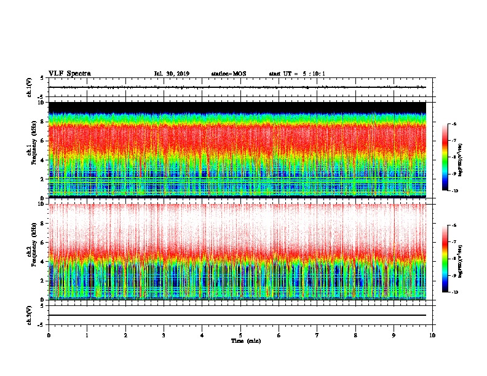
Task: Click inside the ch.1 spectrogram panel
Action: coord(237,150)
